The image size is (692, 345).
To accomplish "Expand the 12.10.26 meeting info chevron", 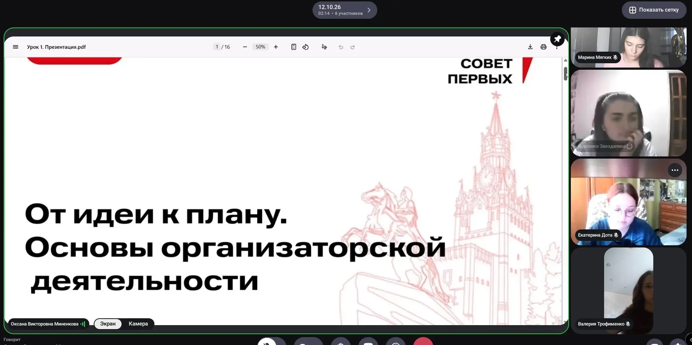I will tap(369, 10).
